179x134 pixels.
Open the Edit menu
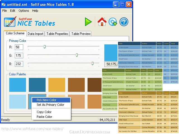pyautogui.click(x=13, y=11)
